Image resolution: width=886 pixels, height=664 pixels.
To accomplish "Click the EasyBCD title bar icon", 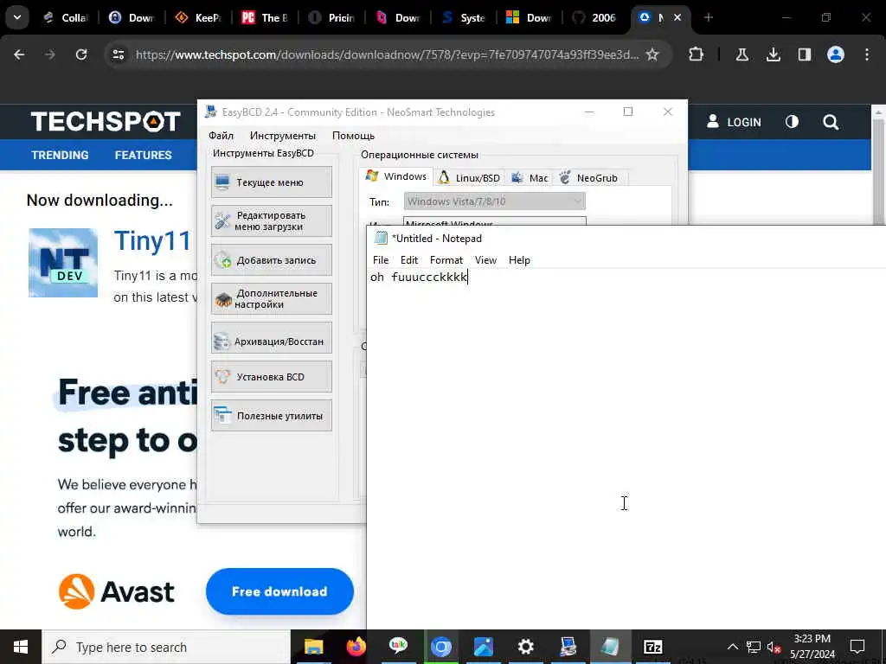I will [x=211, y=112].
